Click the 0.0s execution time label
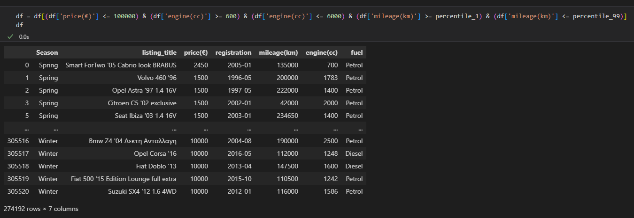This screenshot has height=218, width=634. click(x=23, y=36)
